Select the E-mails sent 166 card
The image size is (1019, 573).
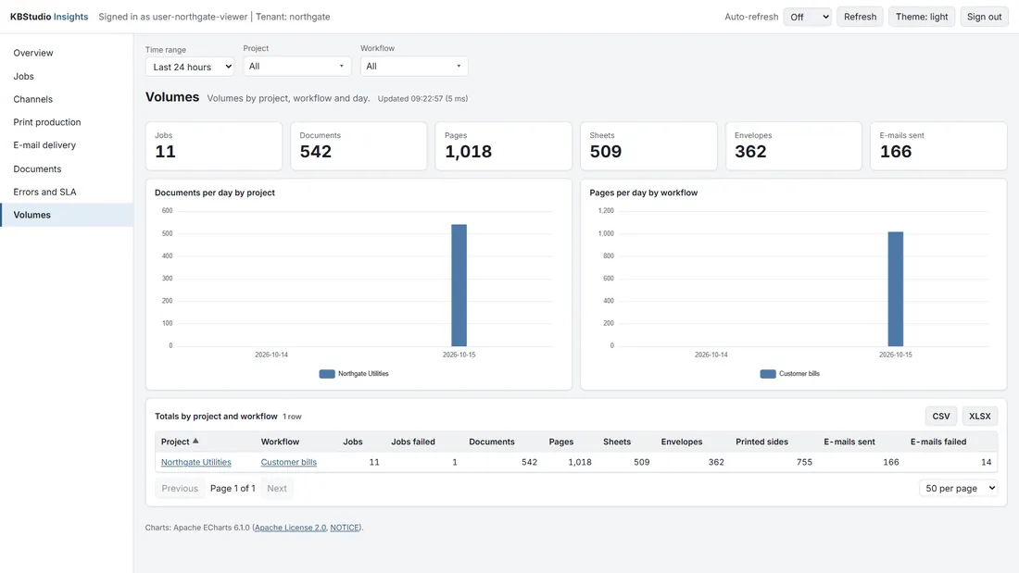click(938, 146)
